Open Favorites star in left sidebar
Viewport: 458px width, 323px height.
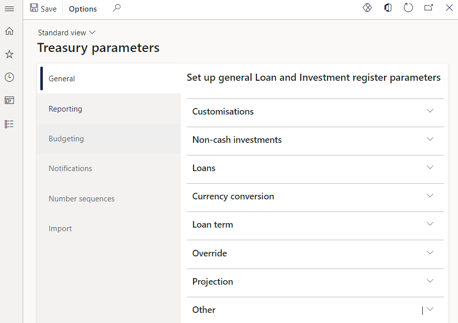pos(9,55)
